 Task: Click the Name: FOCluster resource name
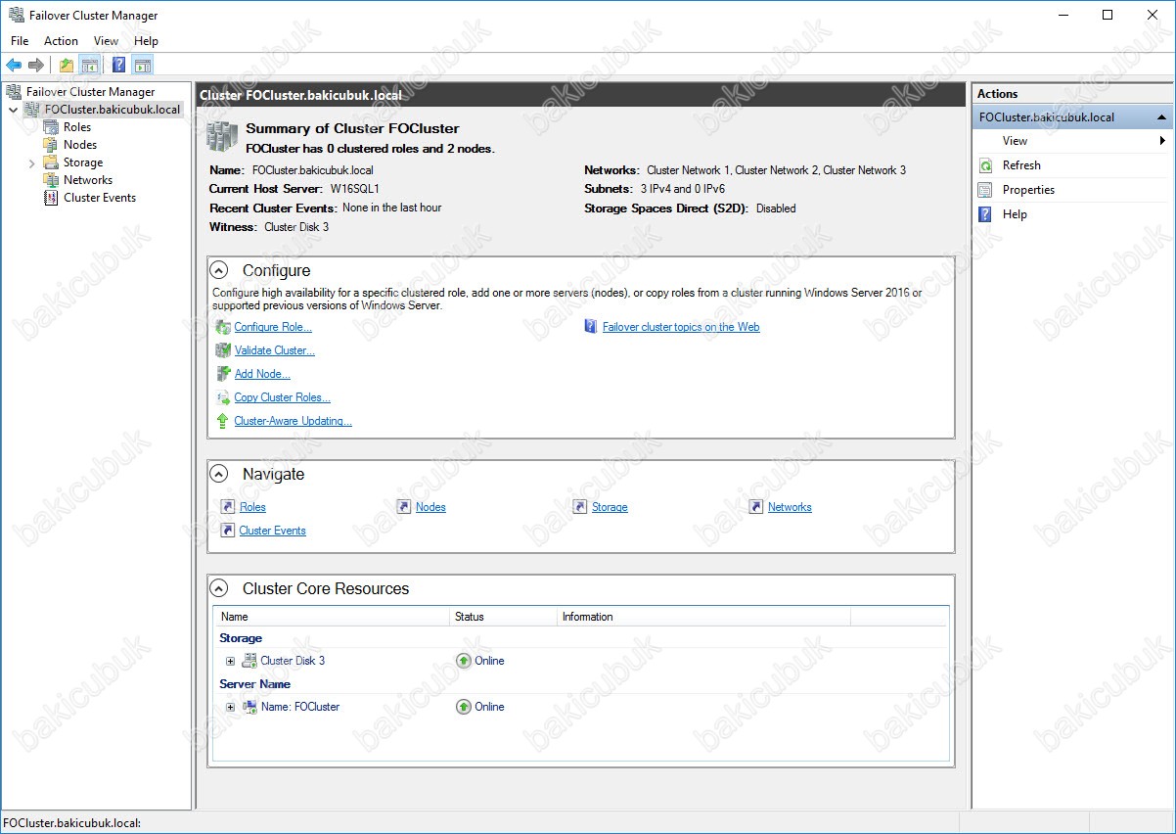pyautogui.click(x=300, y=707)
